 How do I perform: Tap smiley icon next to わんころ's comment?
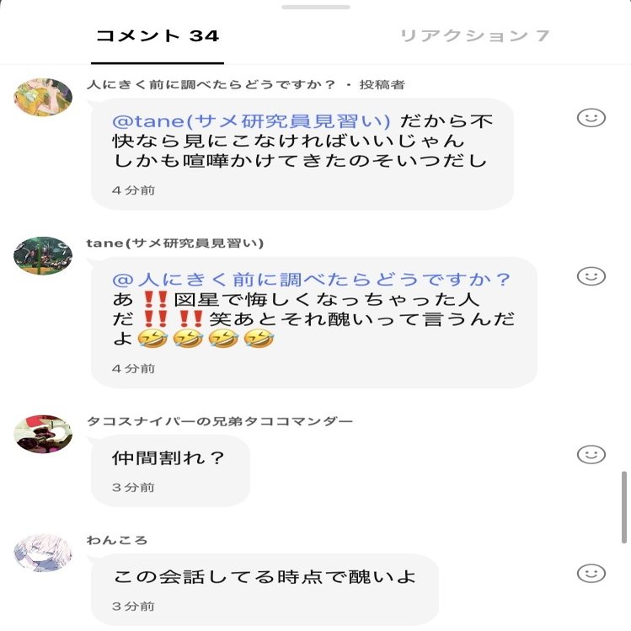(591, 574)
